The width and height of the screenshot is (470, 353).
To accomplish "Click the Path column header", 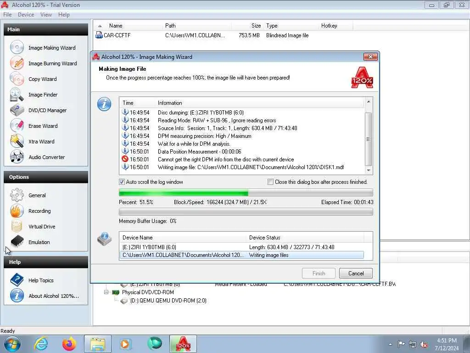I will click(197, 26).
